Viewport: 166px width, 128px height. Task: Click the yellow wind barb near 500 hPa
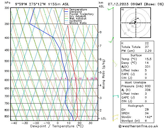click(115, 63)
